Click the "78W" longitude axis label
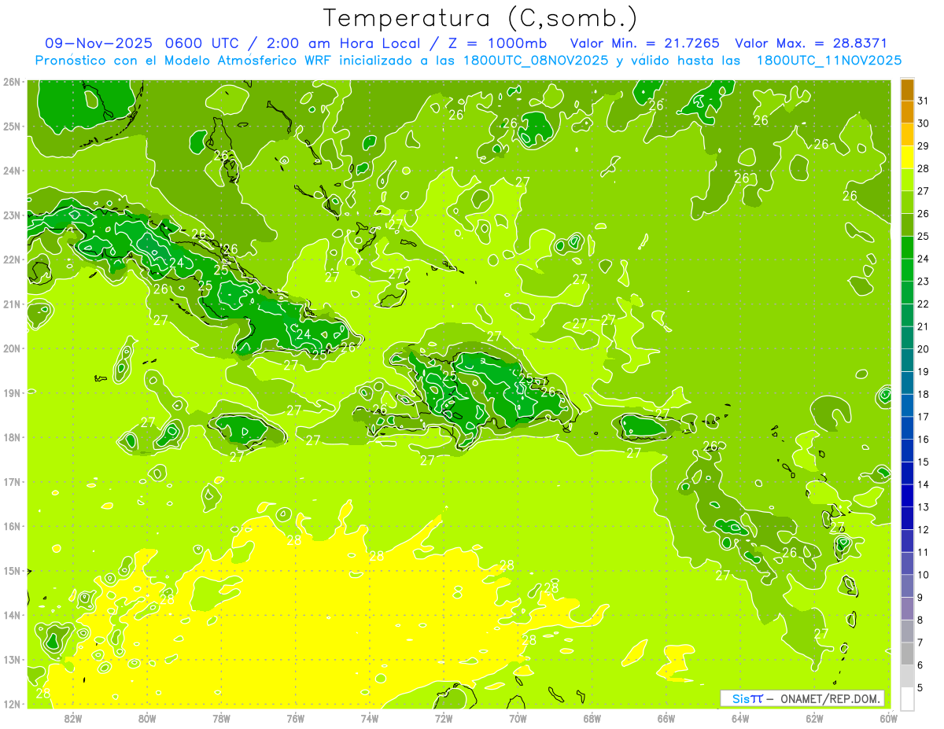The image size is (944, 729). click(221, 718)
